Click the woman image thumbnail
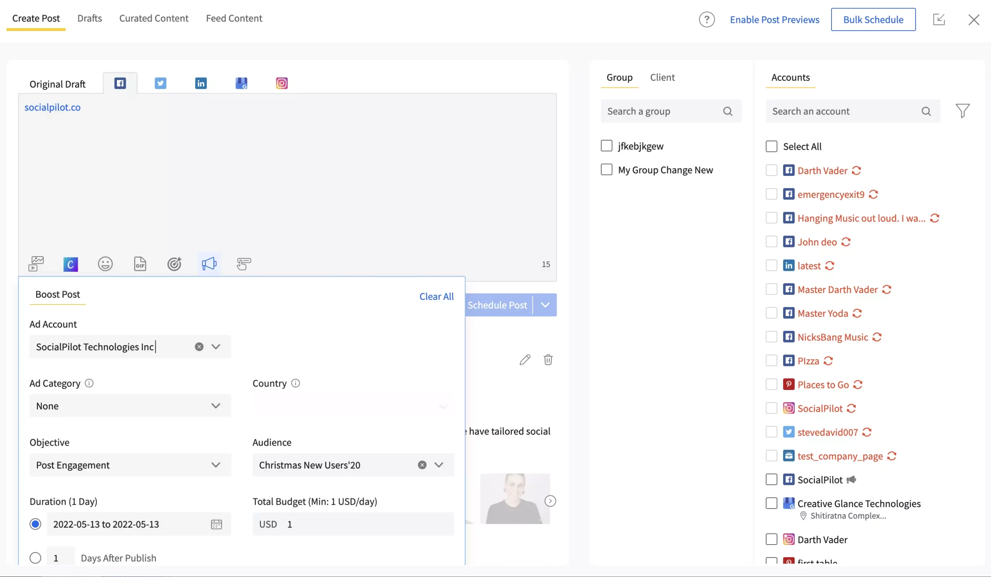Image resolution: width=991 pixels, height=577 pixels. pyautogui.click(x=515, y=499)
